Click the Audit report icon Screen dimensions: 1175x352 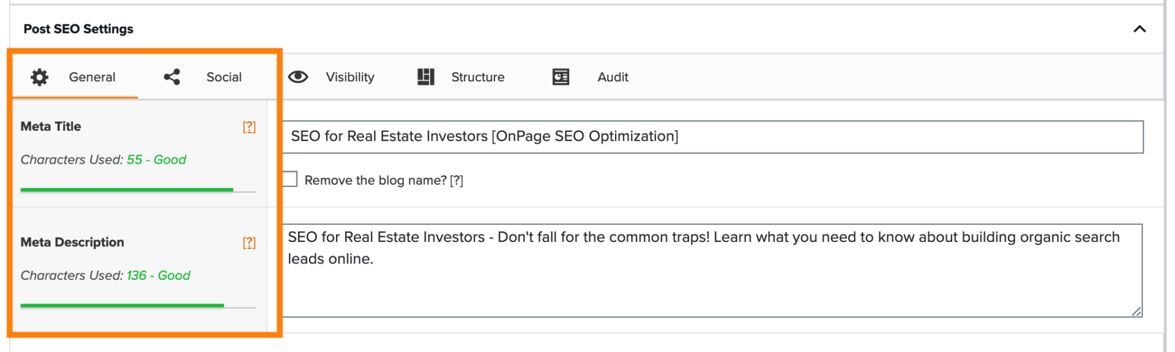(561, 77)
